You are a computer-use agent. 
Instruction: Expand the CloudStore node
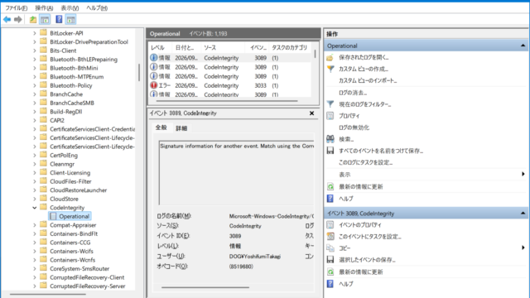pos(35,199)
